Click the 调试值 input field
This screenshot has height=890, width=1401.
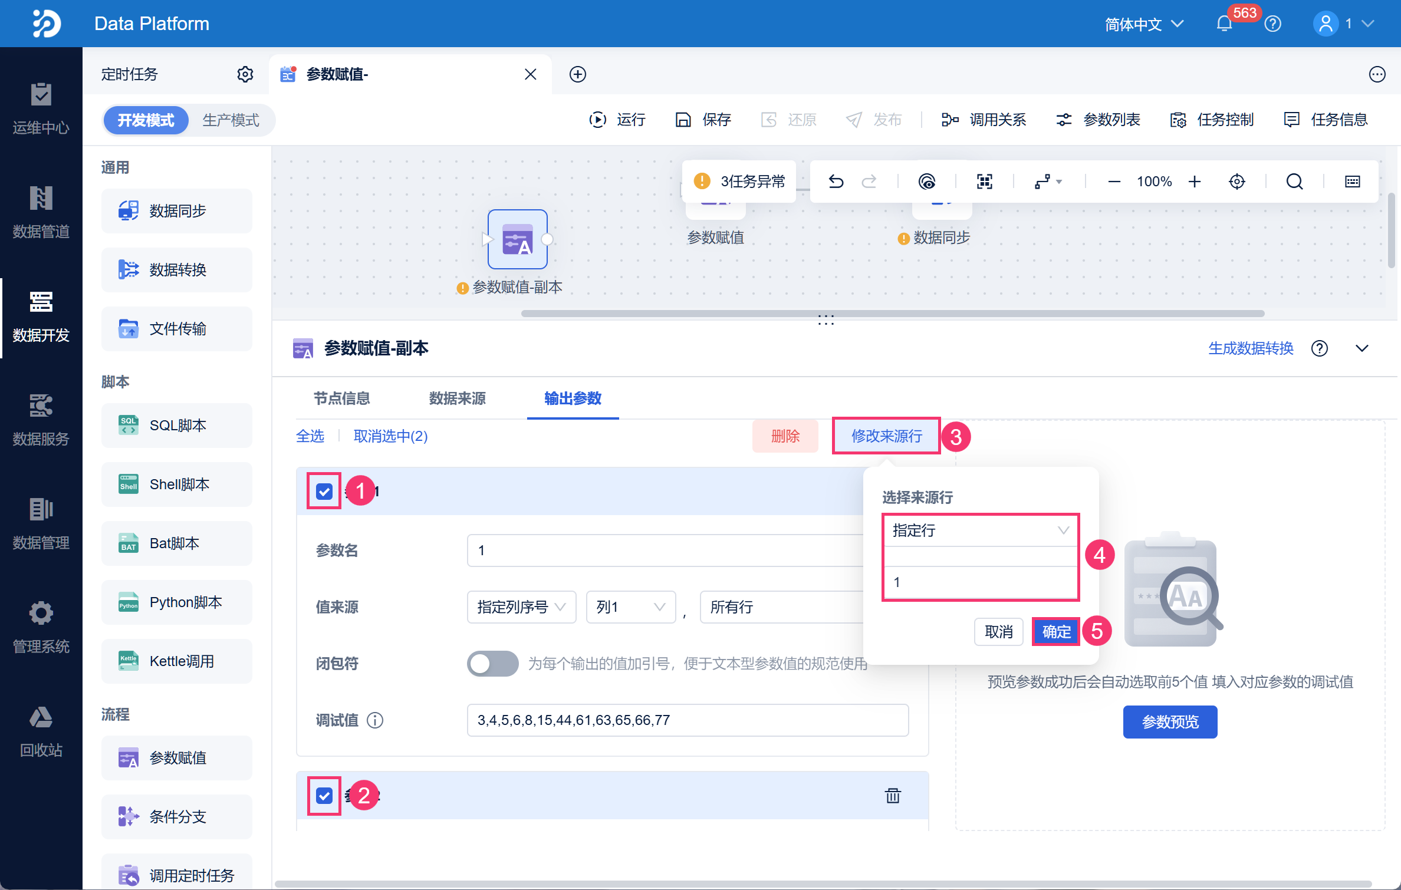[x=688, y=720]
